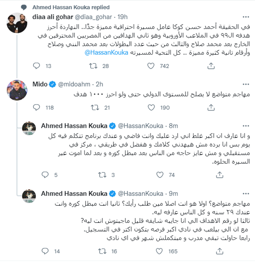Retweet diaa ali gohar's tweet

pyautogui.click(x=94, y=66)
